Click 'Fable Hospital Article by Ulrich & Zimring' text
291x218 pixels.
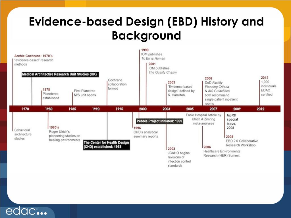[203, 119]
